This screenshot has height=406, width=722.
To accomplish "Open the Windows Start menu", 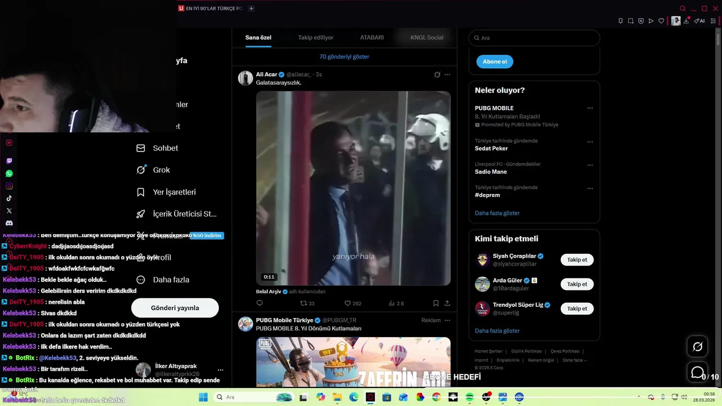I will 203,397.
